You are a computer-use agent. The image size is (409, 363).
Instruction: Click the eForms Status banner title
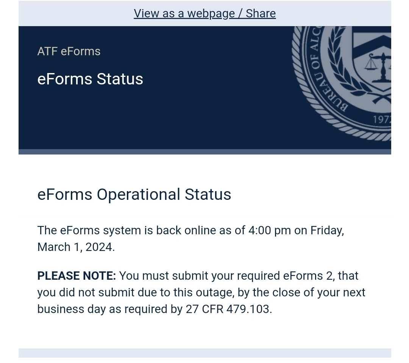[x=90, y=79]
